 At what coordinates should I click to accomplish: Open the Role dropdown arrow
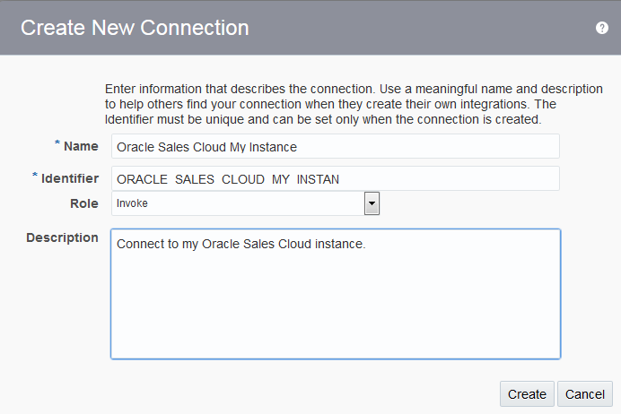[372, 203]
